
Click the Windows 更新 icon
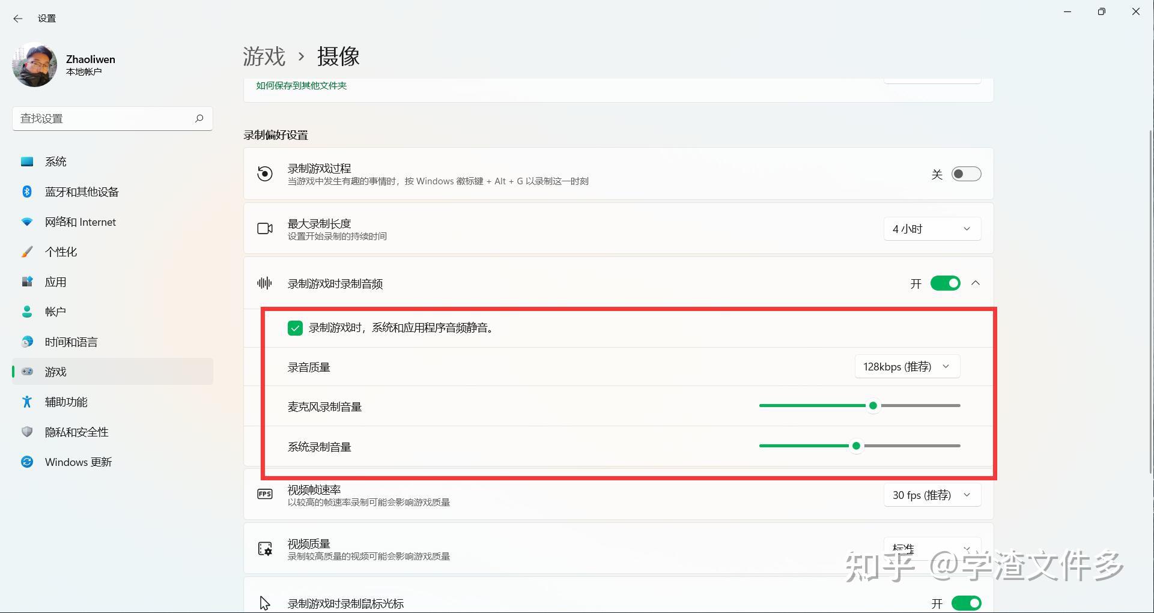click(26, 462)
